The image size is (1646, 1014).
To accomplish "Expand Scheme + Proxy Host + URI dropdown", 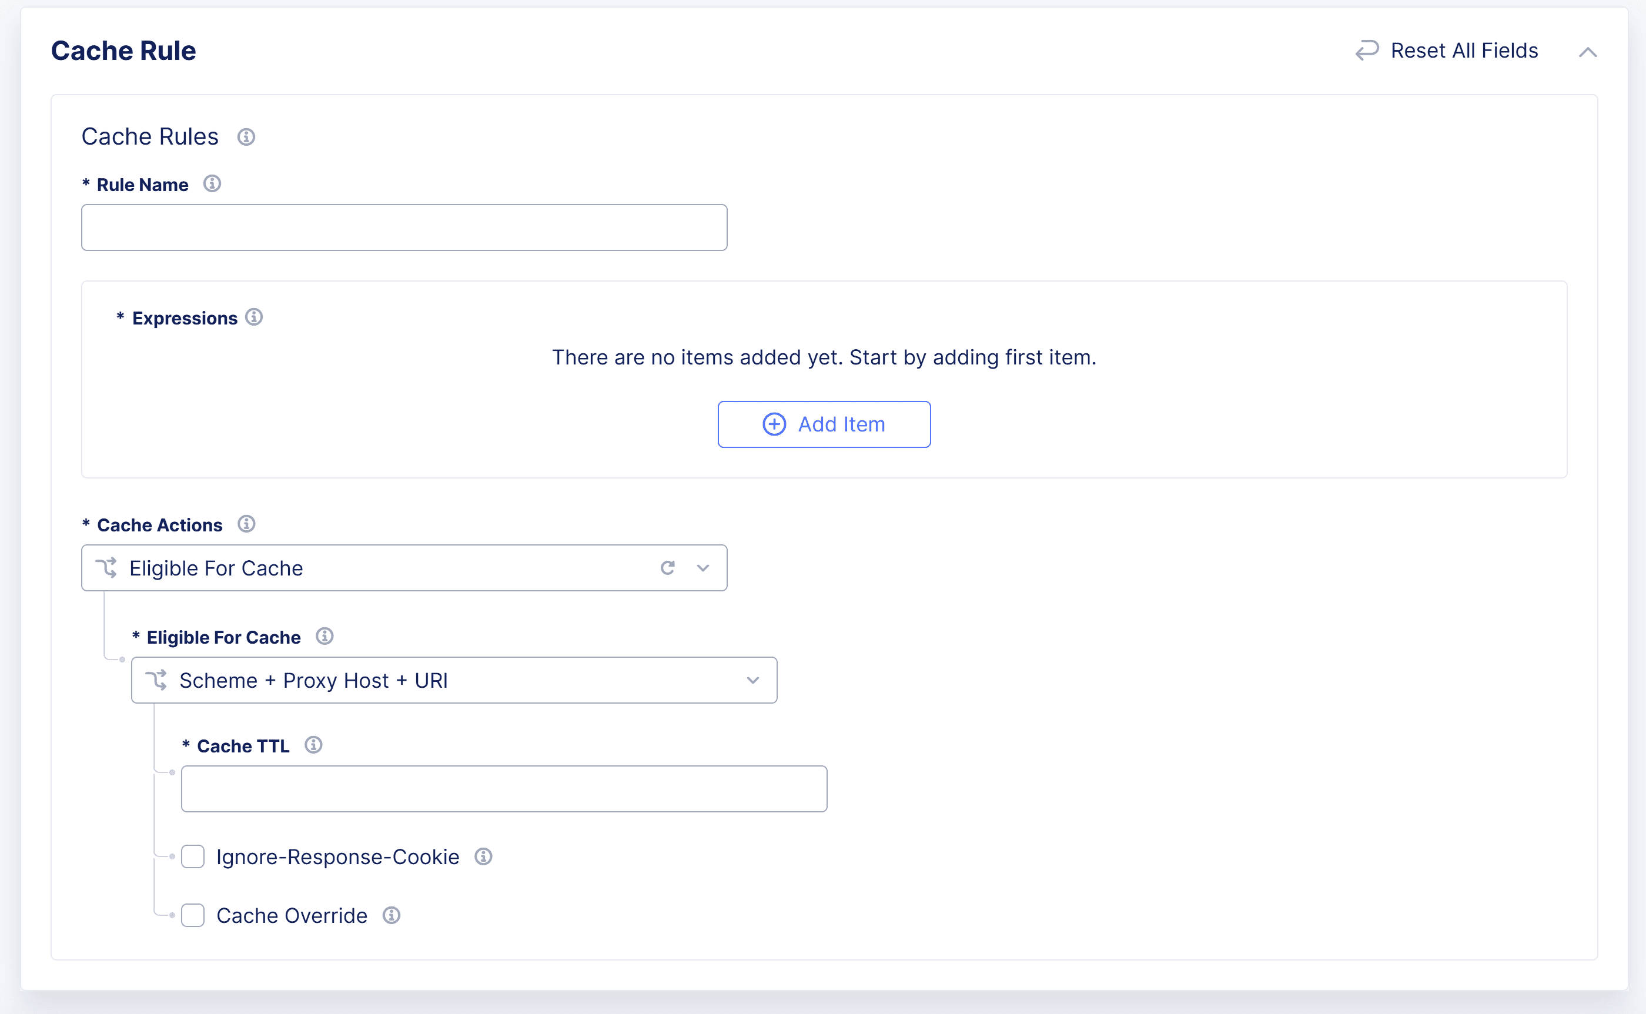I will click(752, 680).
